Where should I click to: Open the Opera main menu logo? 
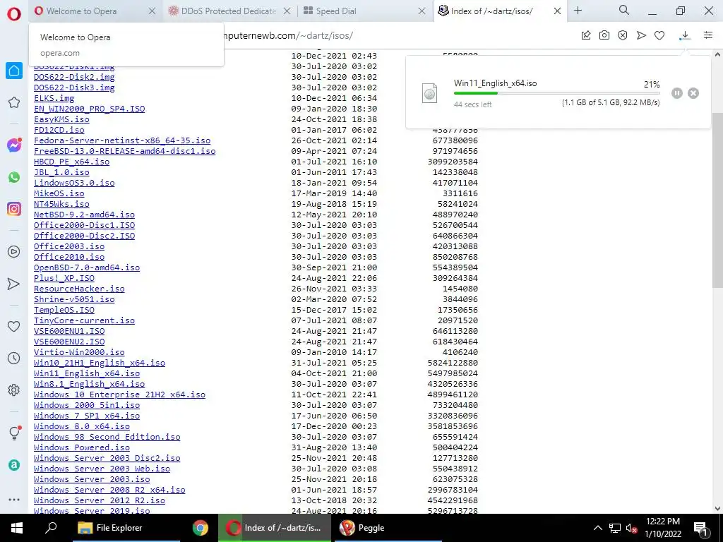14,14
